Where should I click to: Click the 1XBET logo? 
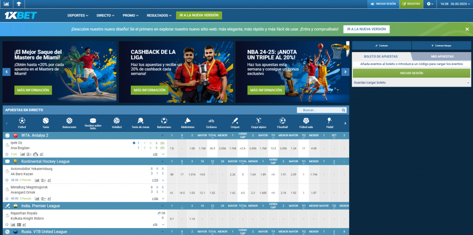pyautogui.click(x=21, y=15)
